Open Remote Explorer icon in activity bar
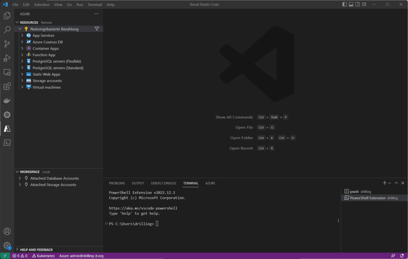Image resolution: width=408 pixels, height=259 pixels. [x=7, y=72]
